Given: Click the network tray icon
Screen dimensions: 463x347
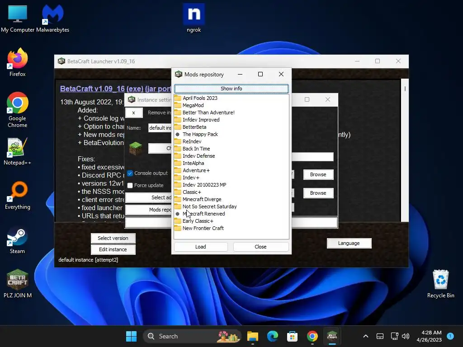Looking at the screenshot, I should coord(394,336).
